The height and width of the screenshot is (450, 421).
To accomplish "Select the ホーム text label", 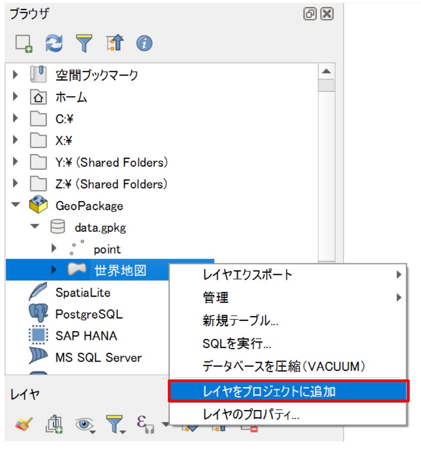I will click(x=71, y=97).
